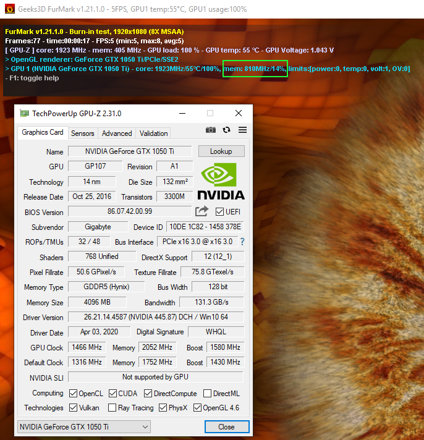Click the Texture Fillrate field 75.8 GTexel/s
424x440 pixels.
(x=213, y=272)
